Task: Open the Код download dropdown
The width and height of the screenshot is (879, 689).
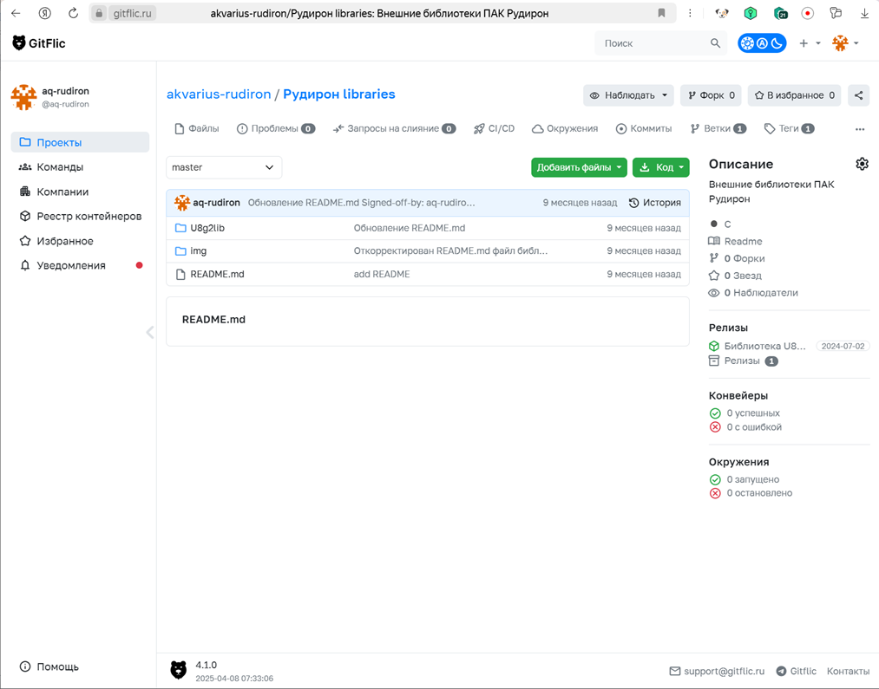Action: click(661, 167)
